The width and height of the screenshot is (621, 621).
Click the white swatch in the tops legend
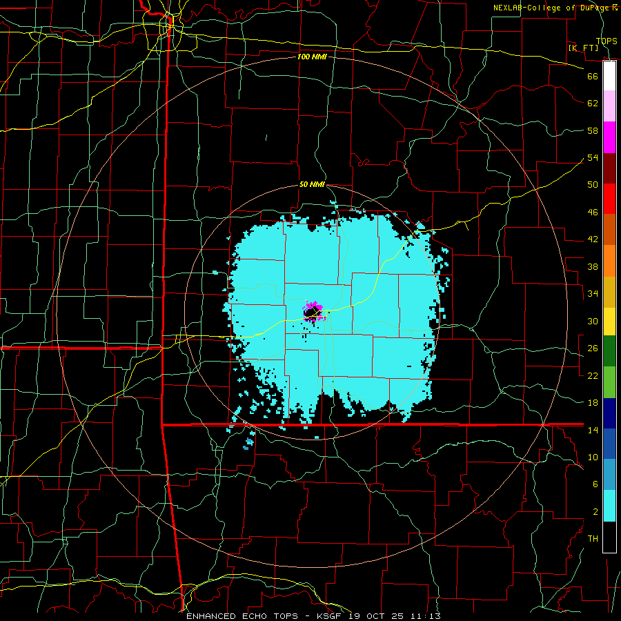point(609,76)
